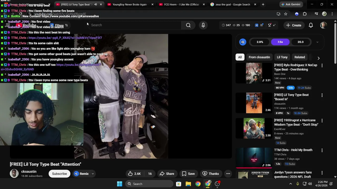The width and height of the screenshot is (337, 189).
Task: Mute the Lil Tony Type Beat tab
Action: pos(96,4)
